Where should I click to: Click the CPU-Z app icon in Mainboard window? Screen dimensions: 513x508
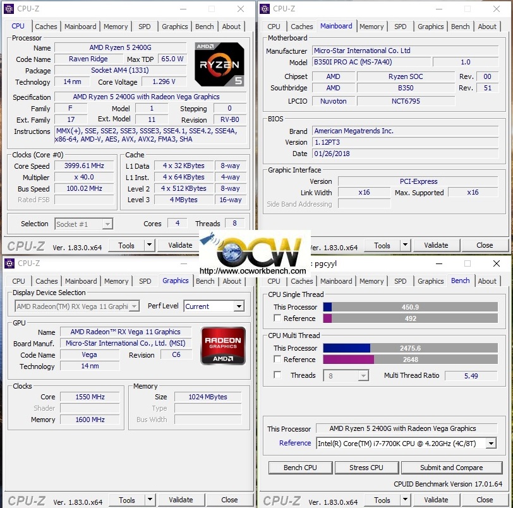(x=265, y=9)
